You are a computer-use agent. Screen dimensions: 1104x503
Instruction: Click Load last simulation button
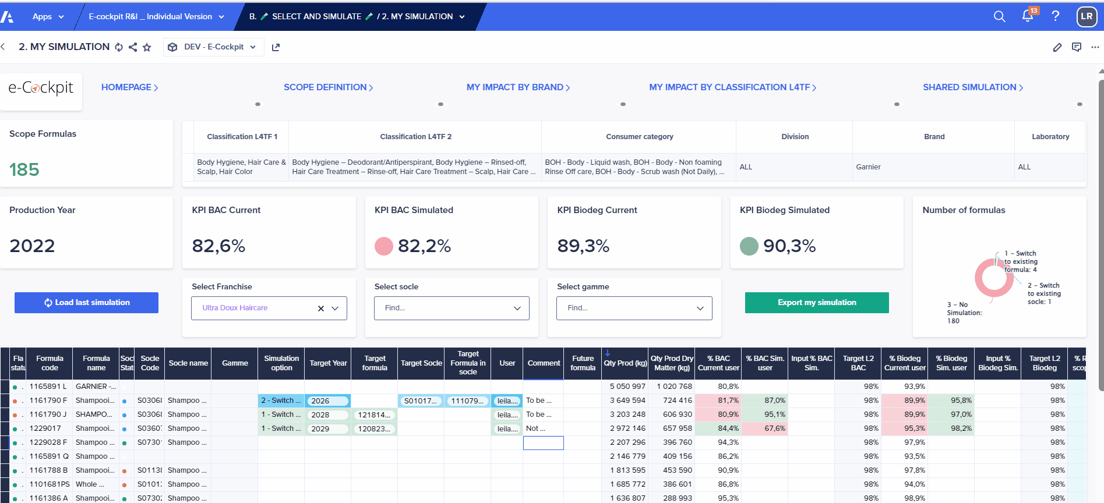pyautogui.click(x=86, y=303)
